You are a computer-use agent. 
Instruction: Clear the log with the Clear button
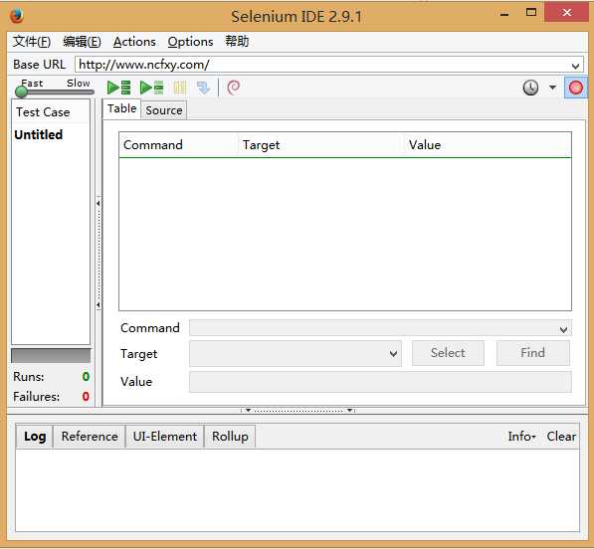(561, 437)
